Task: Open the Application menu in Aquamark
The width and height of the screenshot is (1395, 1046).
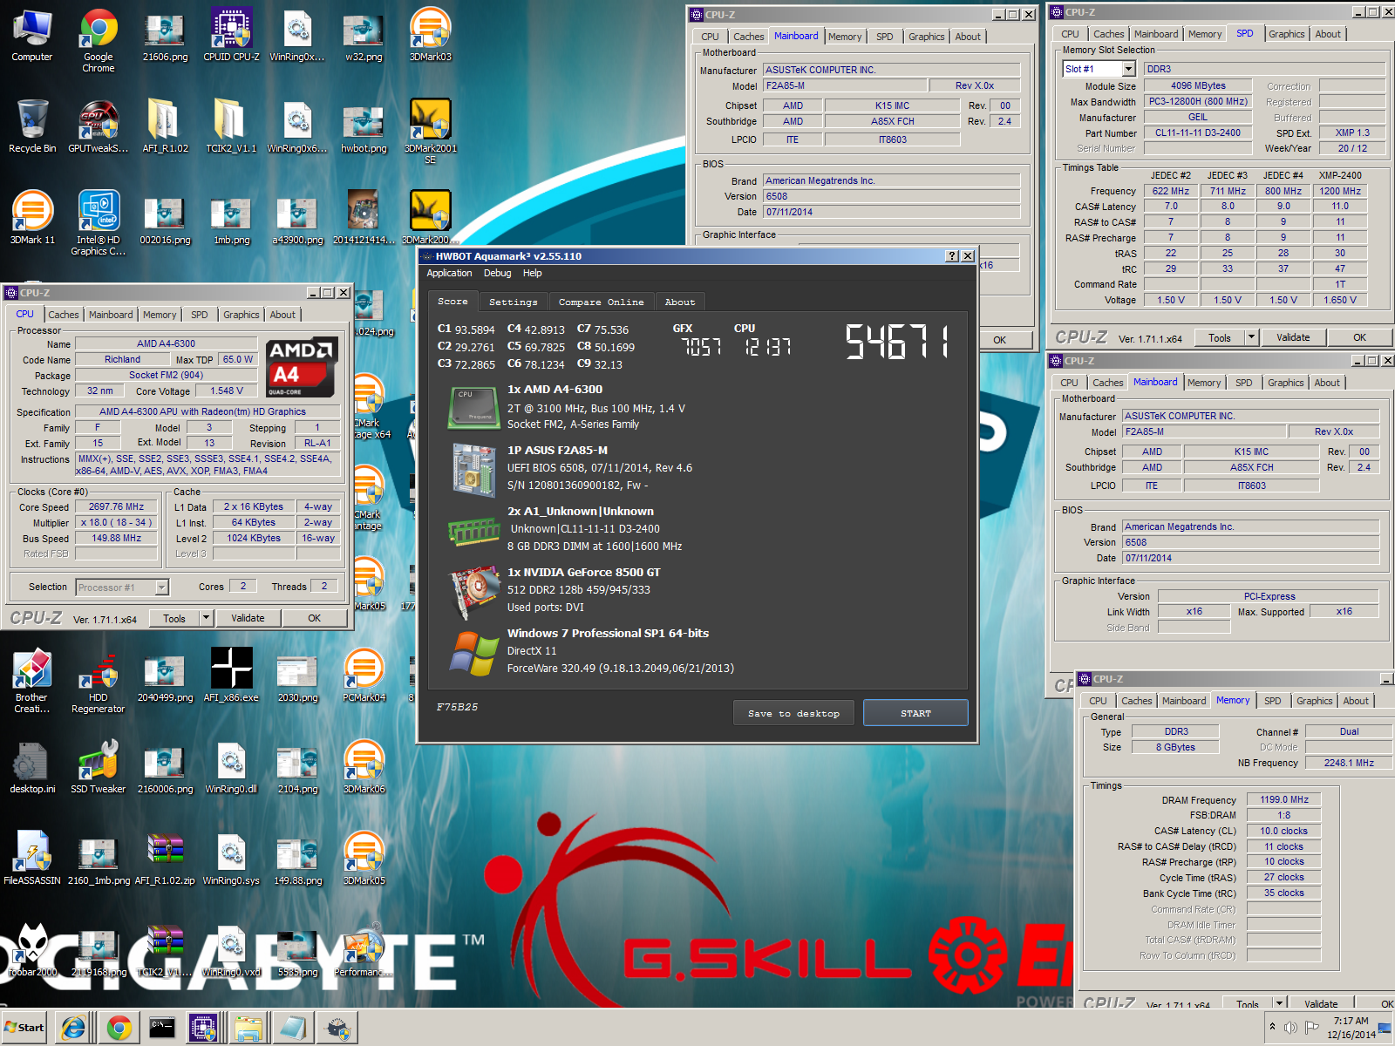Action: click(x=449, y=273)
